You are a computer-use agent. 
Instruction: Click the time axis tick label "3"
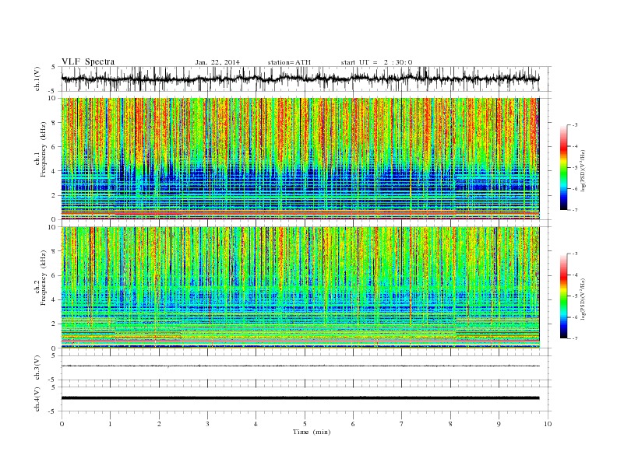click(x=207, y=424)
